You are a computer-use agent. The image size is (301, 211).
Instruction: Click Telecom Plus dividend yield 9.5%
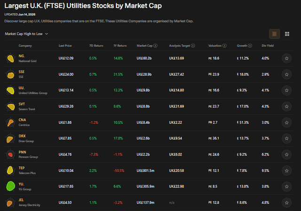(x=265, y=170)
